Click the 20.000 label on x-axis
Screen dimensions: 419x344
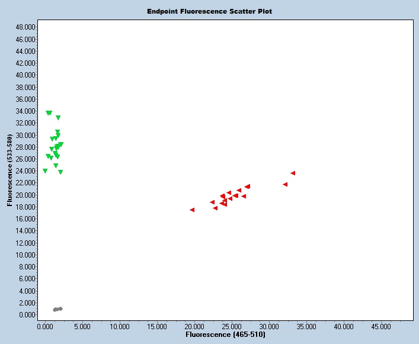tap(194, 326)
